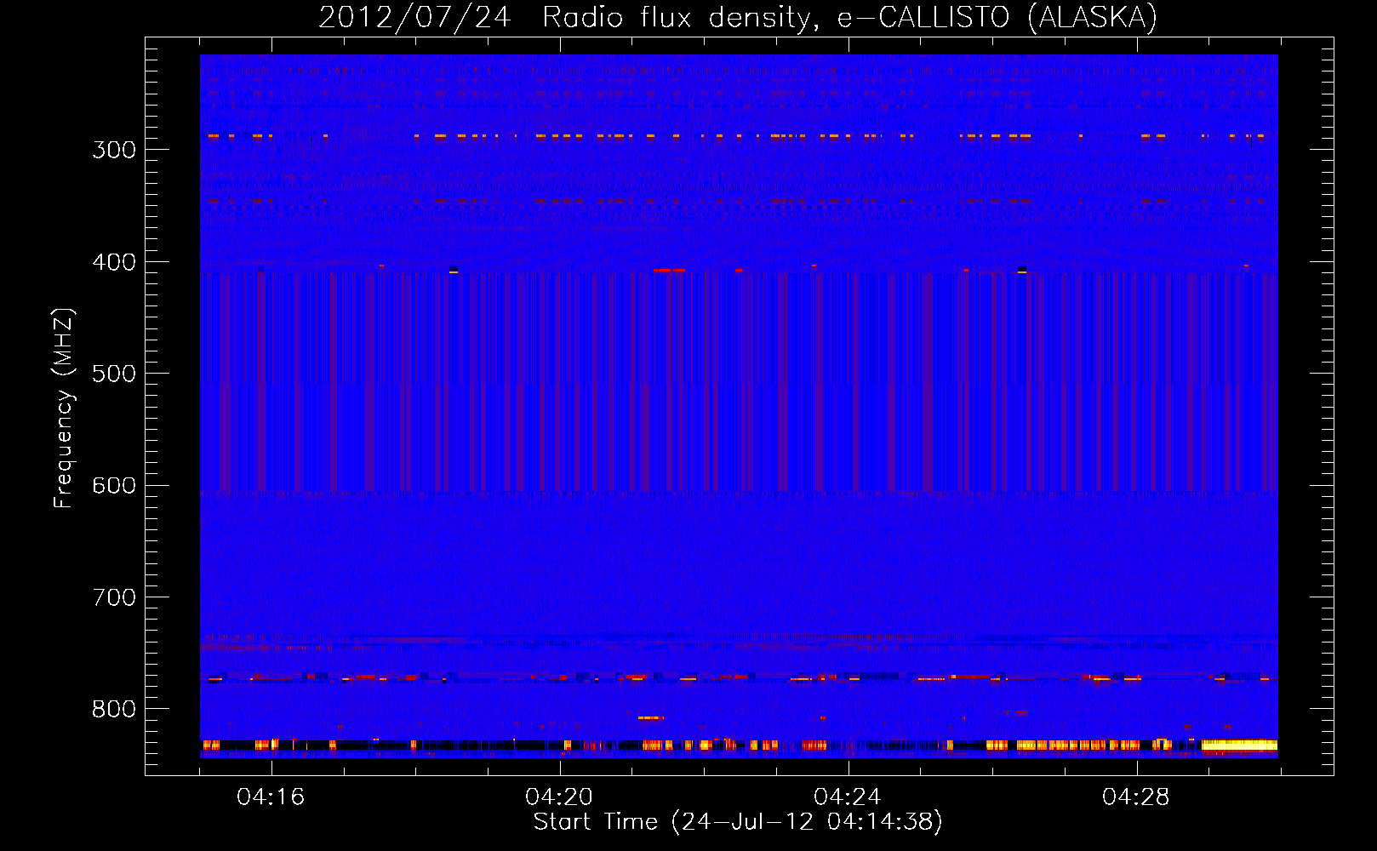This screenshot has height=851, width=1377.
Task: Click the 600 frequency tick label
Action: click(x=114, y=486)
